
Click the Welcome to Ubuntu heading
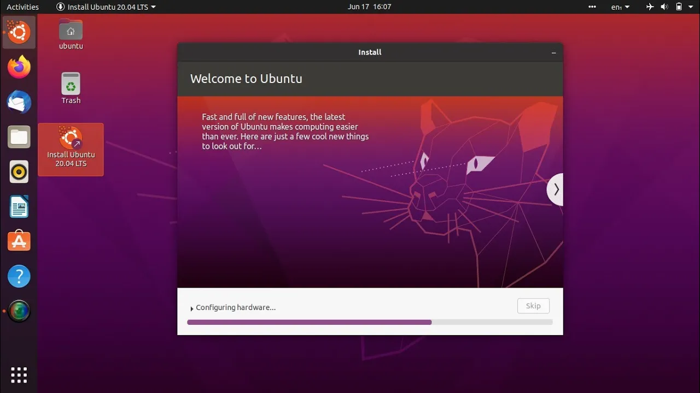(x=246, y=79)
